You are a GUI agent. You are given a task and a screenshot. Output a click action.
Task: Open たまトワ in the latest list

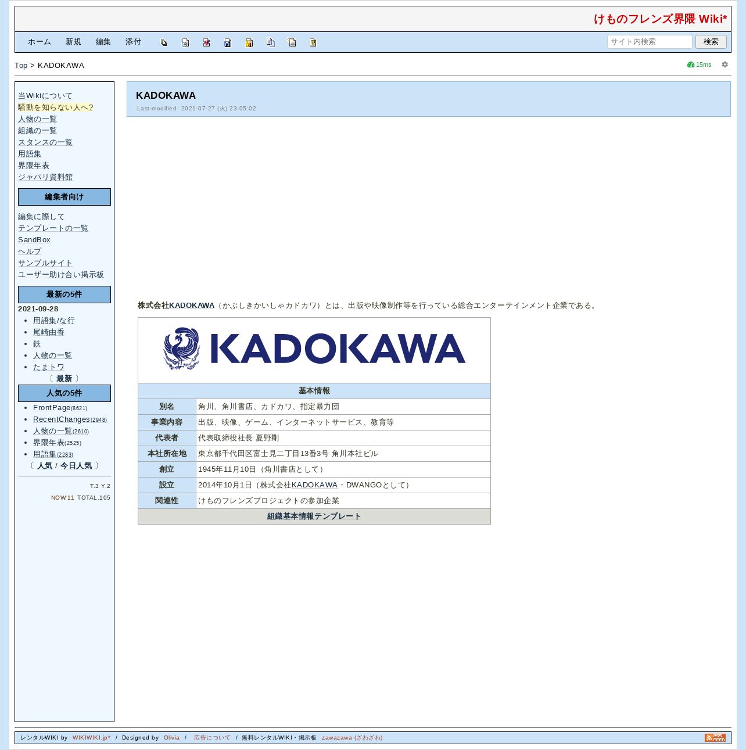(49, 367)
